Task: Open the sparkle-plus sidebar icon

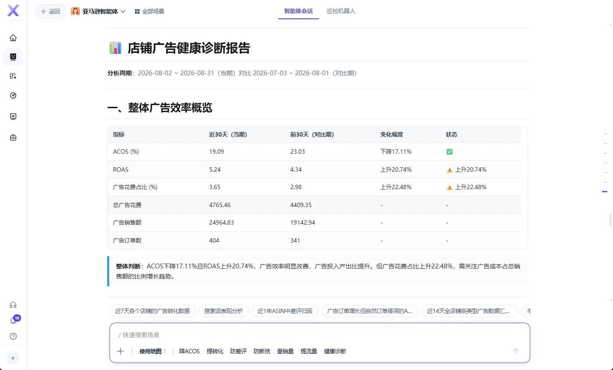Action: pos(13,76)
